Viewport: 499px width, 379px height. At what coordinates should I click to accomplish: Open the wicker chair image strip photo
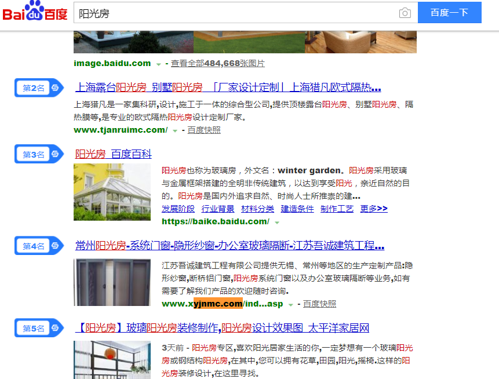pos(360,42)
